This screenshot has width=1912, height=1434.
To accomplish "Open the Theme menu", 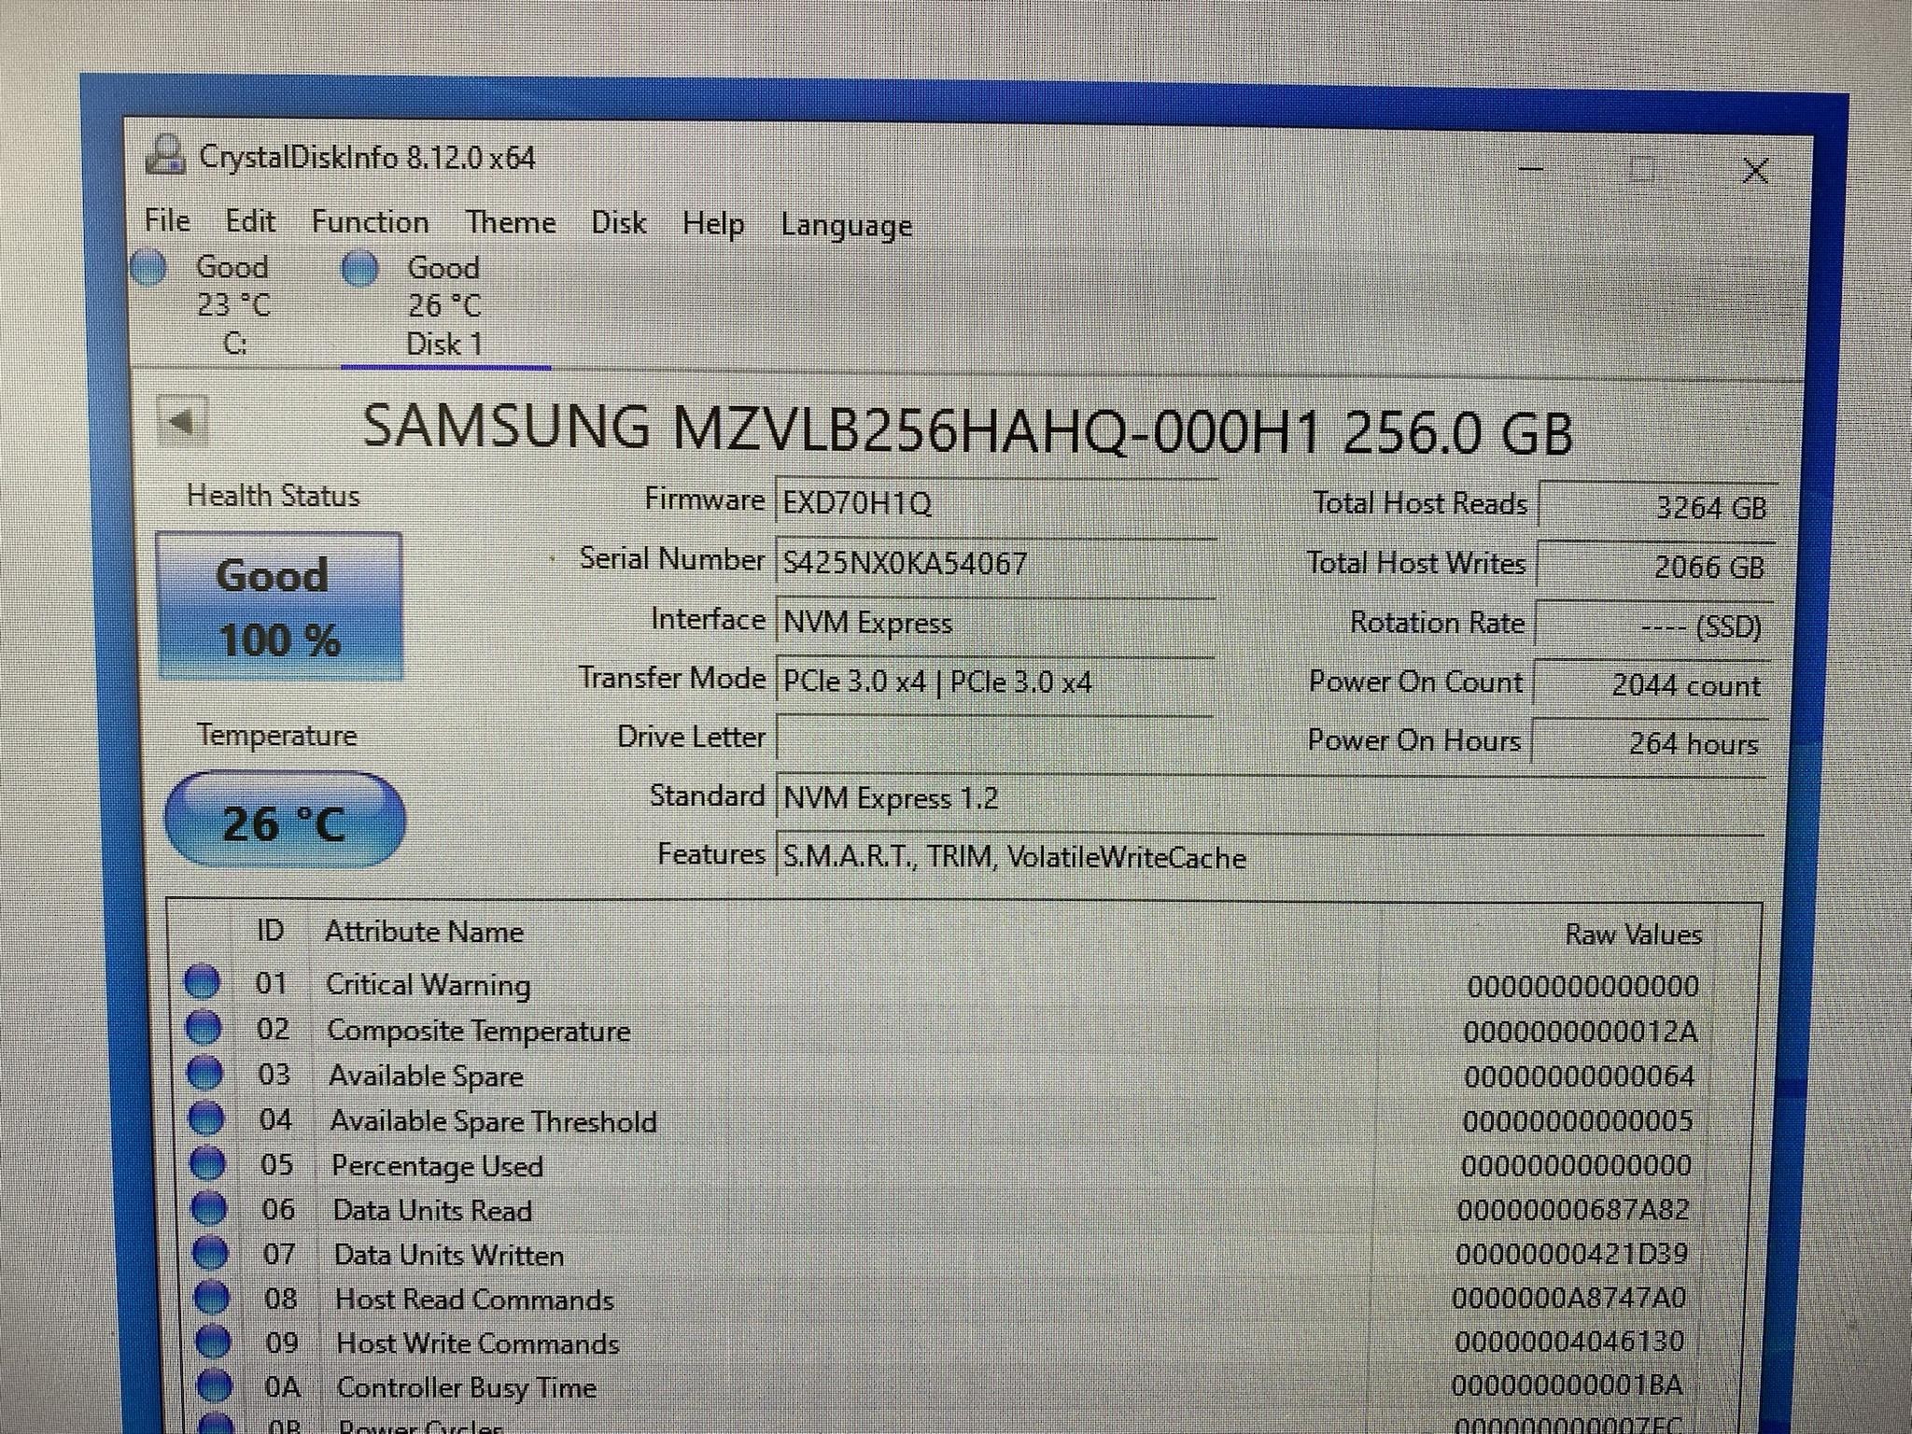I will coord(510,223).
